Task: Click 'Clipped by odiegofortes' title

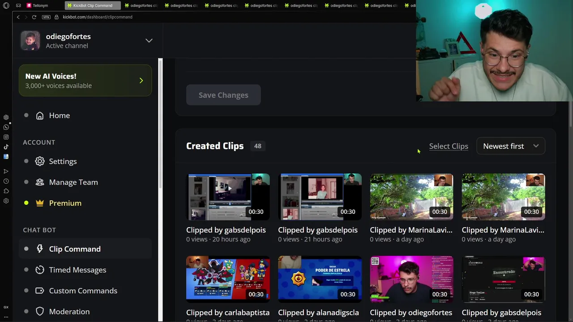Action: tap(411, 313)
